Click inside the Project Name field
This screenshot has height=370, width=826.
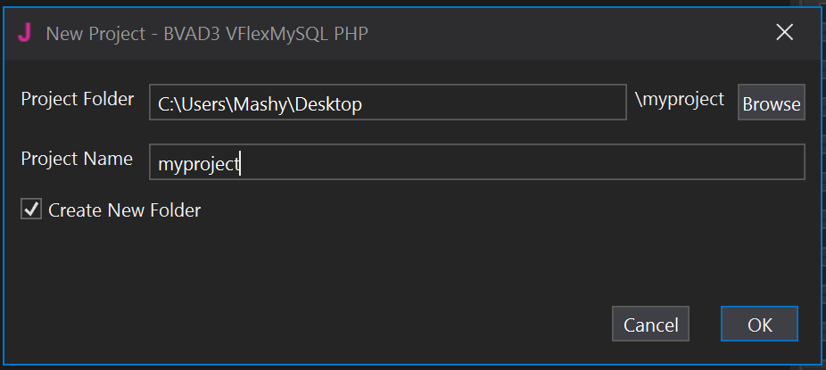pos(477,163)
